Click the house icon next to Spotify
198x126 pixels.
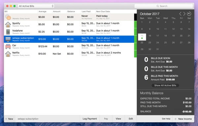tap(8, 24)
